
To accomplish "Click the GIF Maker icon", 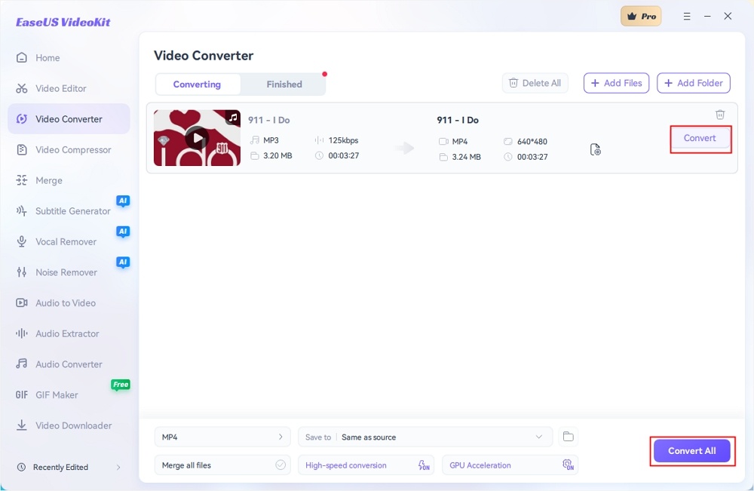I will click(22, 394).
